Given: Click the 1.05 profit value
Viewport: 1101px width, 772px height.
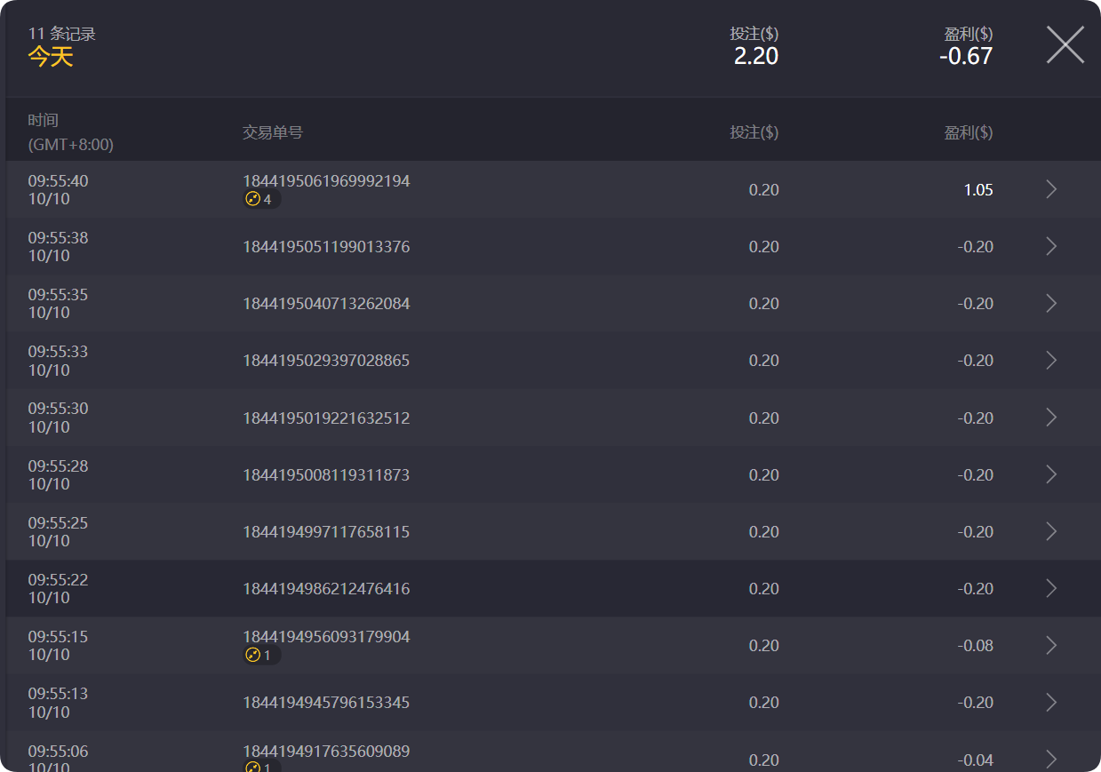Looking at the screenshot, I should point(978,190).
